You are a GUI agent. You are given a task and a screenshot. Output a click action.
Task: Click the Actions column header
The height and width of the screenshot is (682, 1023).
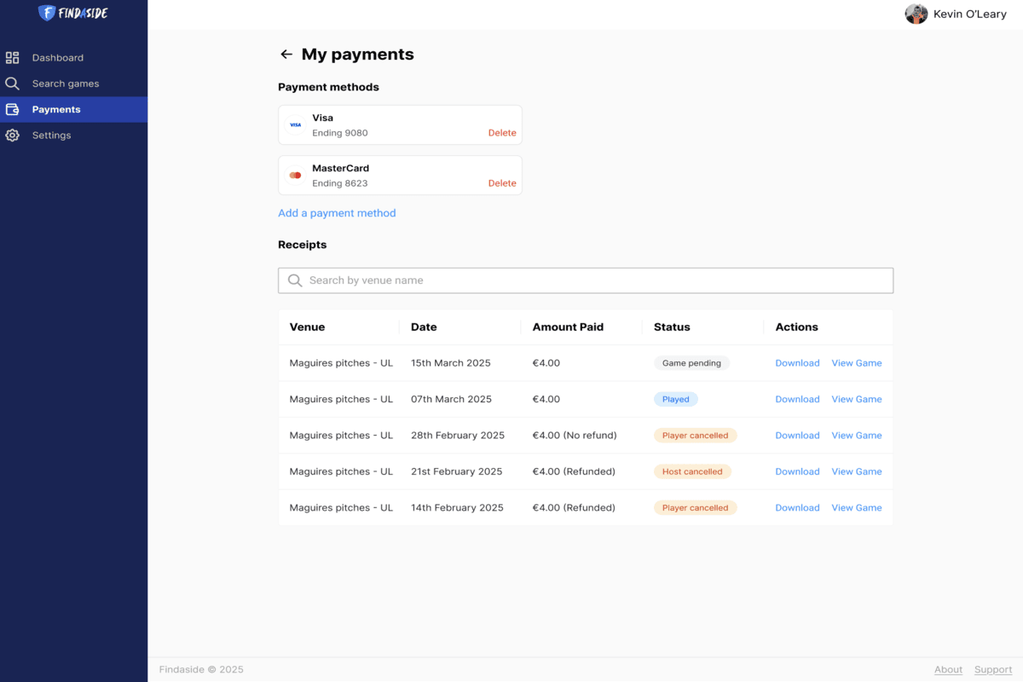coord(796,327)
